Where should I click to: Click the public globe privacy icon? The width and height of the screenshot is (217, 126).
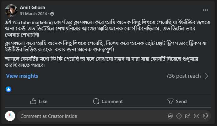52,14
